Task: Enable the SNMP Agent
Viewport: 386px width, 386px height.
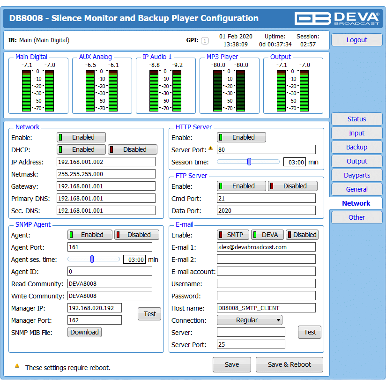Action: coord(89,235)
